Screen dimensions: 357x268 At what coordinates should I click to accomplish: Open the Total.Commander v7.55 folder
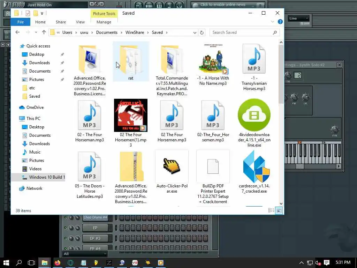point(172,60)
